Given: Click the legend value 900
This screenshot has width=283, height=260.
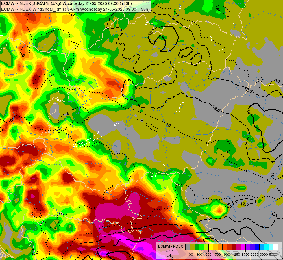Looking at the screenshot, I should click(227, 255).
